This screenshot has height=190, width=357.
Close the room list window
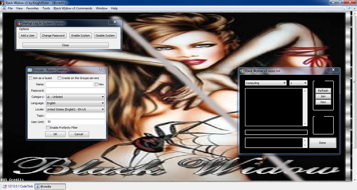[x=333, y=70]
